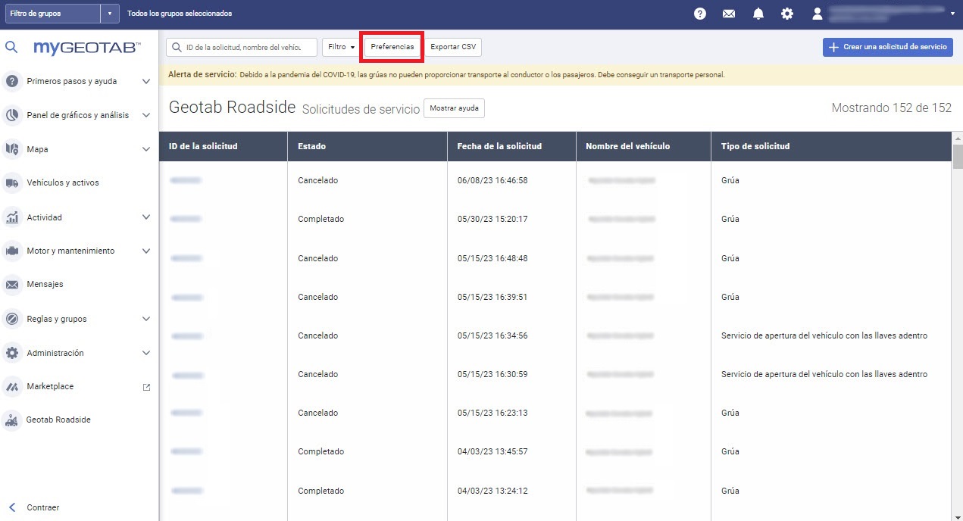Image resolution: width=963 pixels, height=521 pixels.
Task: Open the Filtro dropdown button
Action: click(342, 47)
